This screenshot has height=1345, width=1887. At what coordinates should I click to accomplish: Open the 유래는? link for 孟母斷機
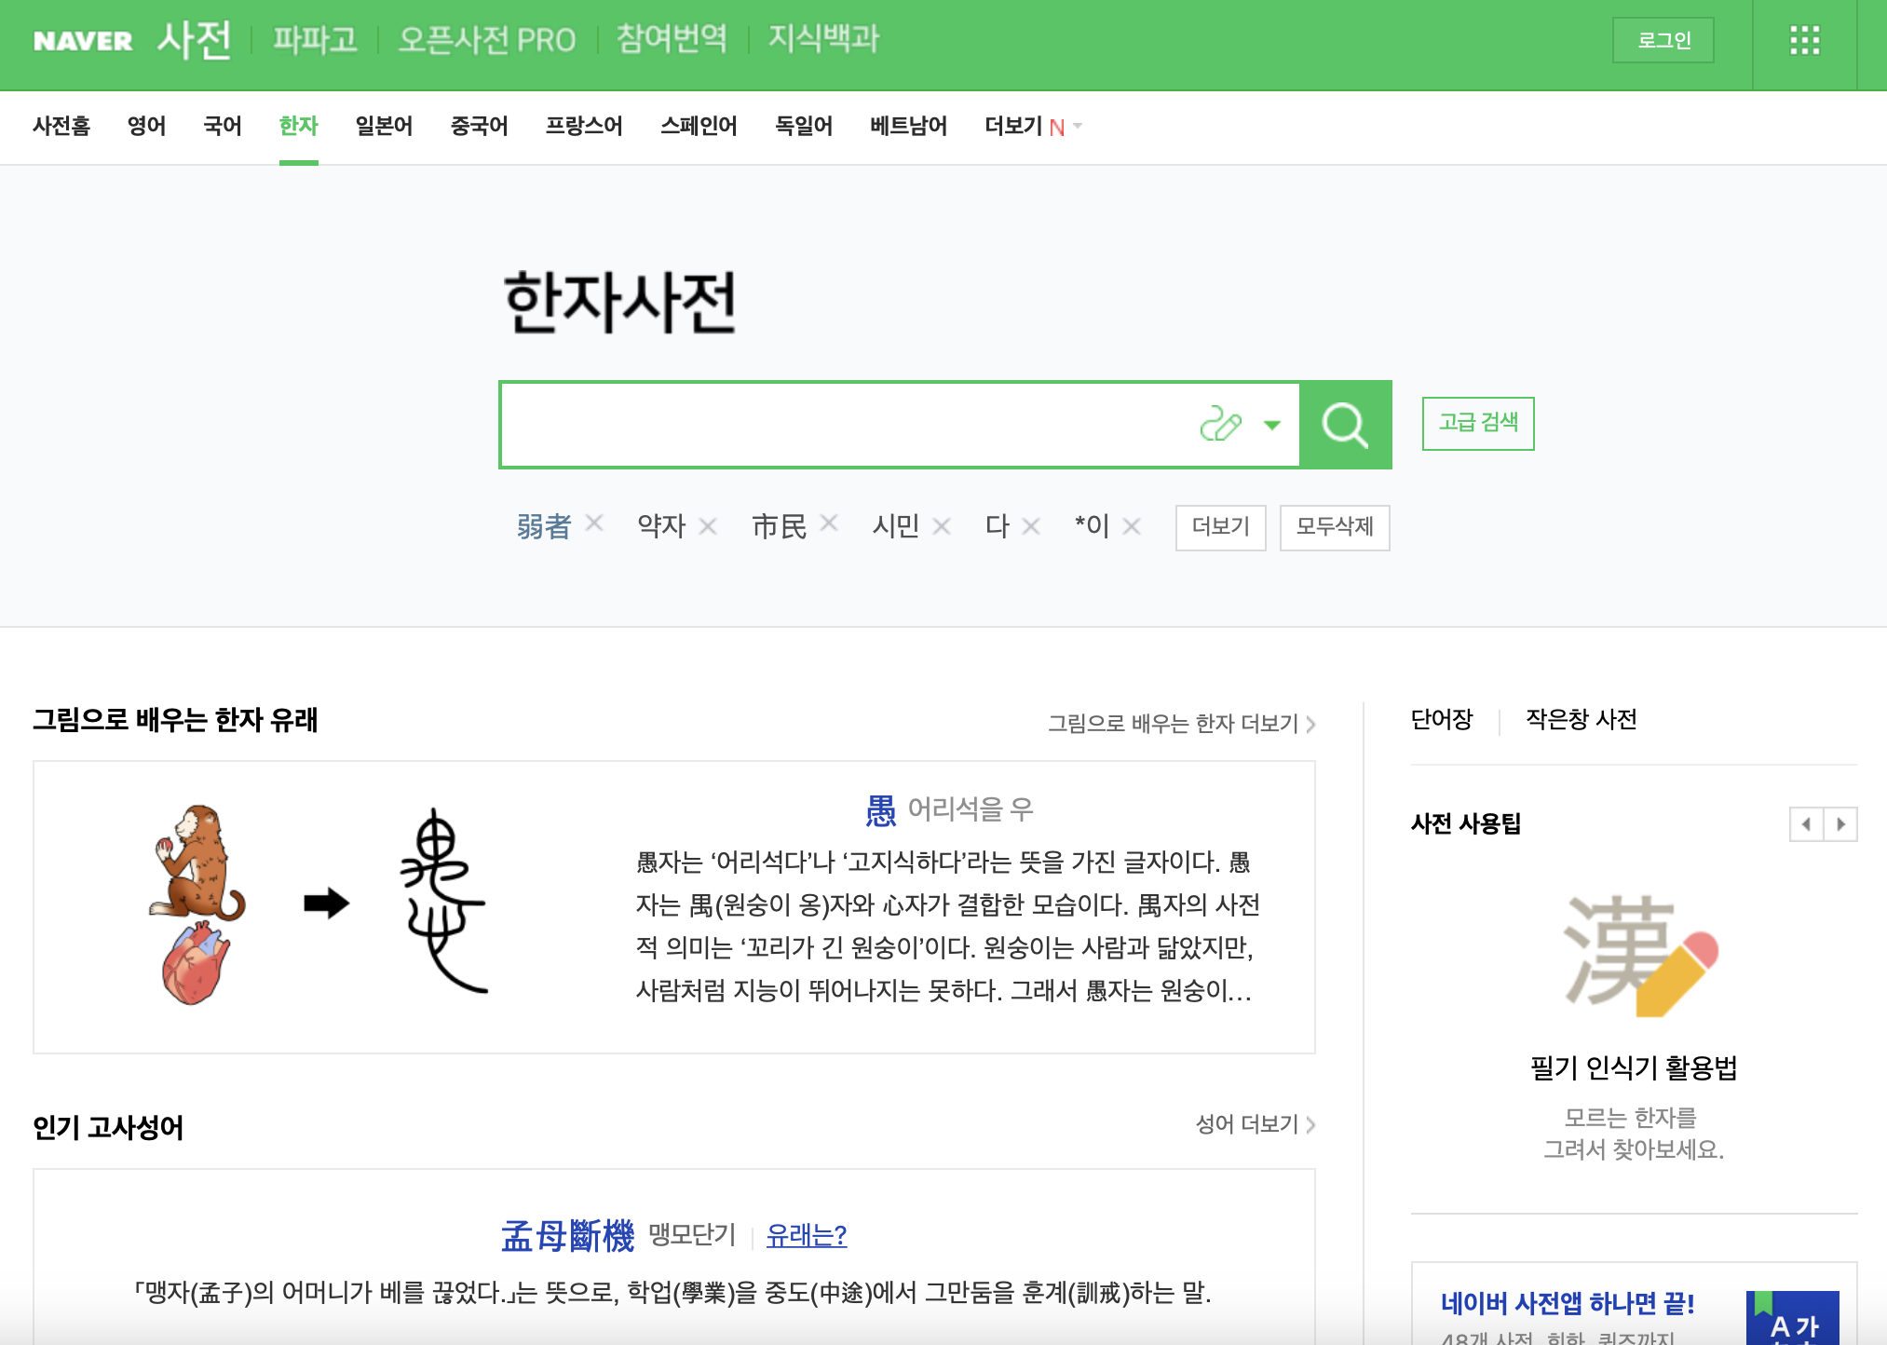point(806,1235)
